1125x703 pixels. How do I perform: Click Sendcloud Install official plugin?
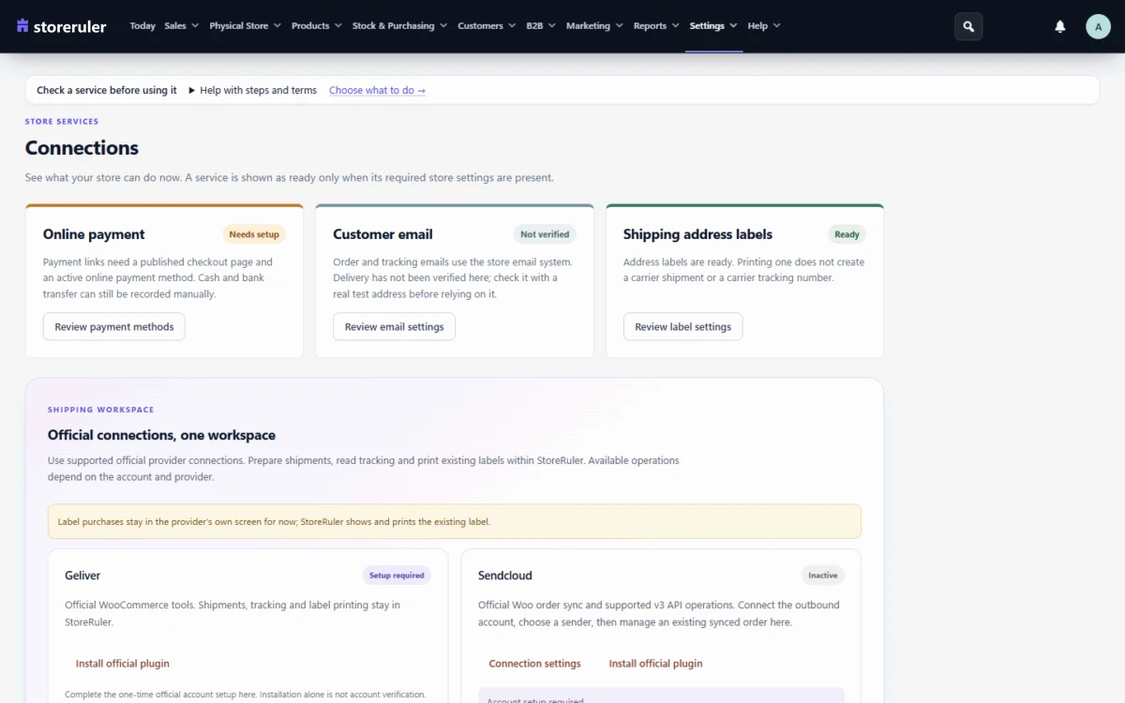pyautogui.click(x=655, y=664)
